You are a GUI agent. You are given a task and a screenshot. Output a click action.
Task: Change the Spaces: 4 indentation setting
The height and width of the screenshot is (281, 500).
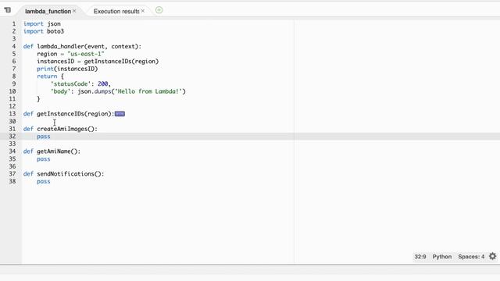[471, 257]
